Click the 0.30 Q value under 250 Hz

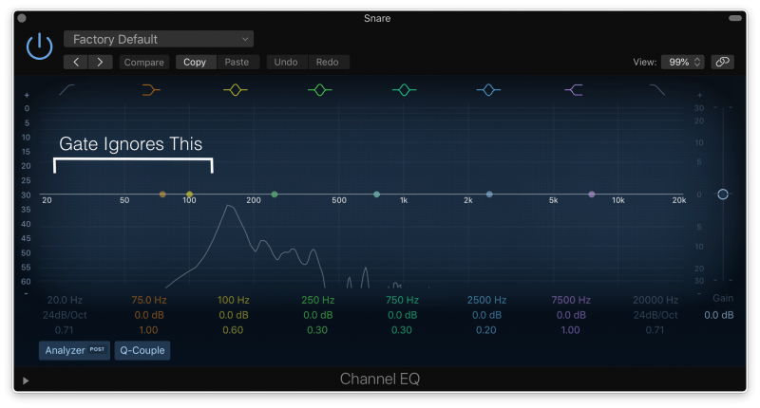click(317, 330)
